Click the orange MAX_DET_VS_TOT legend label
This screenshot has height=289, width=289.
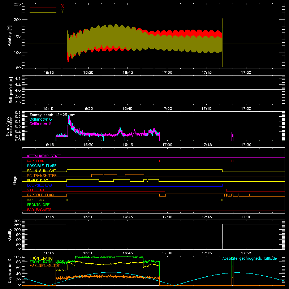pos(44,266)
